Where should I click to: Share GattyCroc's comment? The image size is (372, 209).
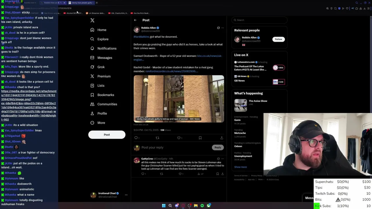pyautogui.click(x=222, y=174)
